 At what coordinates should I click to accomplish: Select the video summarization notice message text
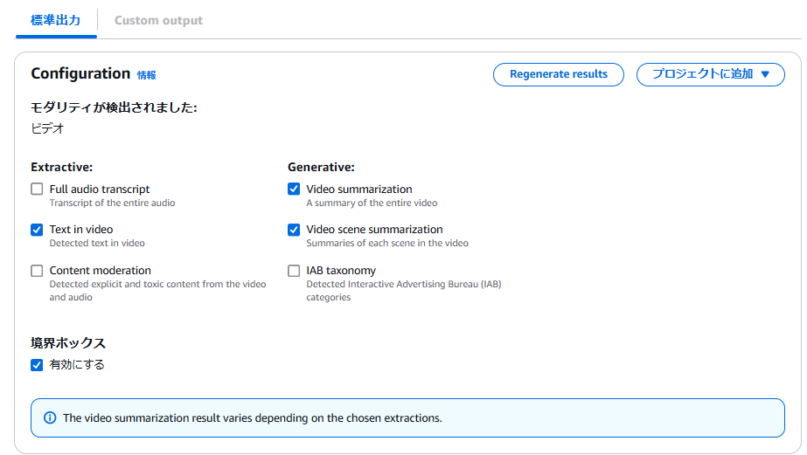pyautogui.click(x=252, y=418)
